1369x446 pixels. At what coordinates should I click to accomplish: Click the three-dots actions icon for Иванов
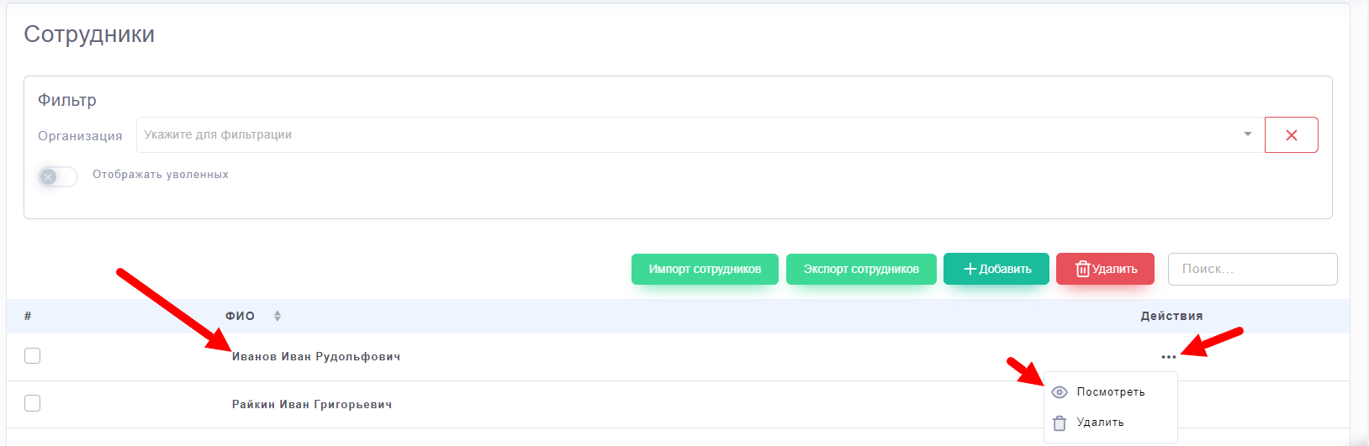[x=1168, y=357]
